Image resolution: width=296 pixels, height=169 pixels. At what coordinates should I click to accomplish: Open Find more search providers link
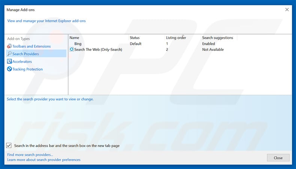tap(30, 154)
